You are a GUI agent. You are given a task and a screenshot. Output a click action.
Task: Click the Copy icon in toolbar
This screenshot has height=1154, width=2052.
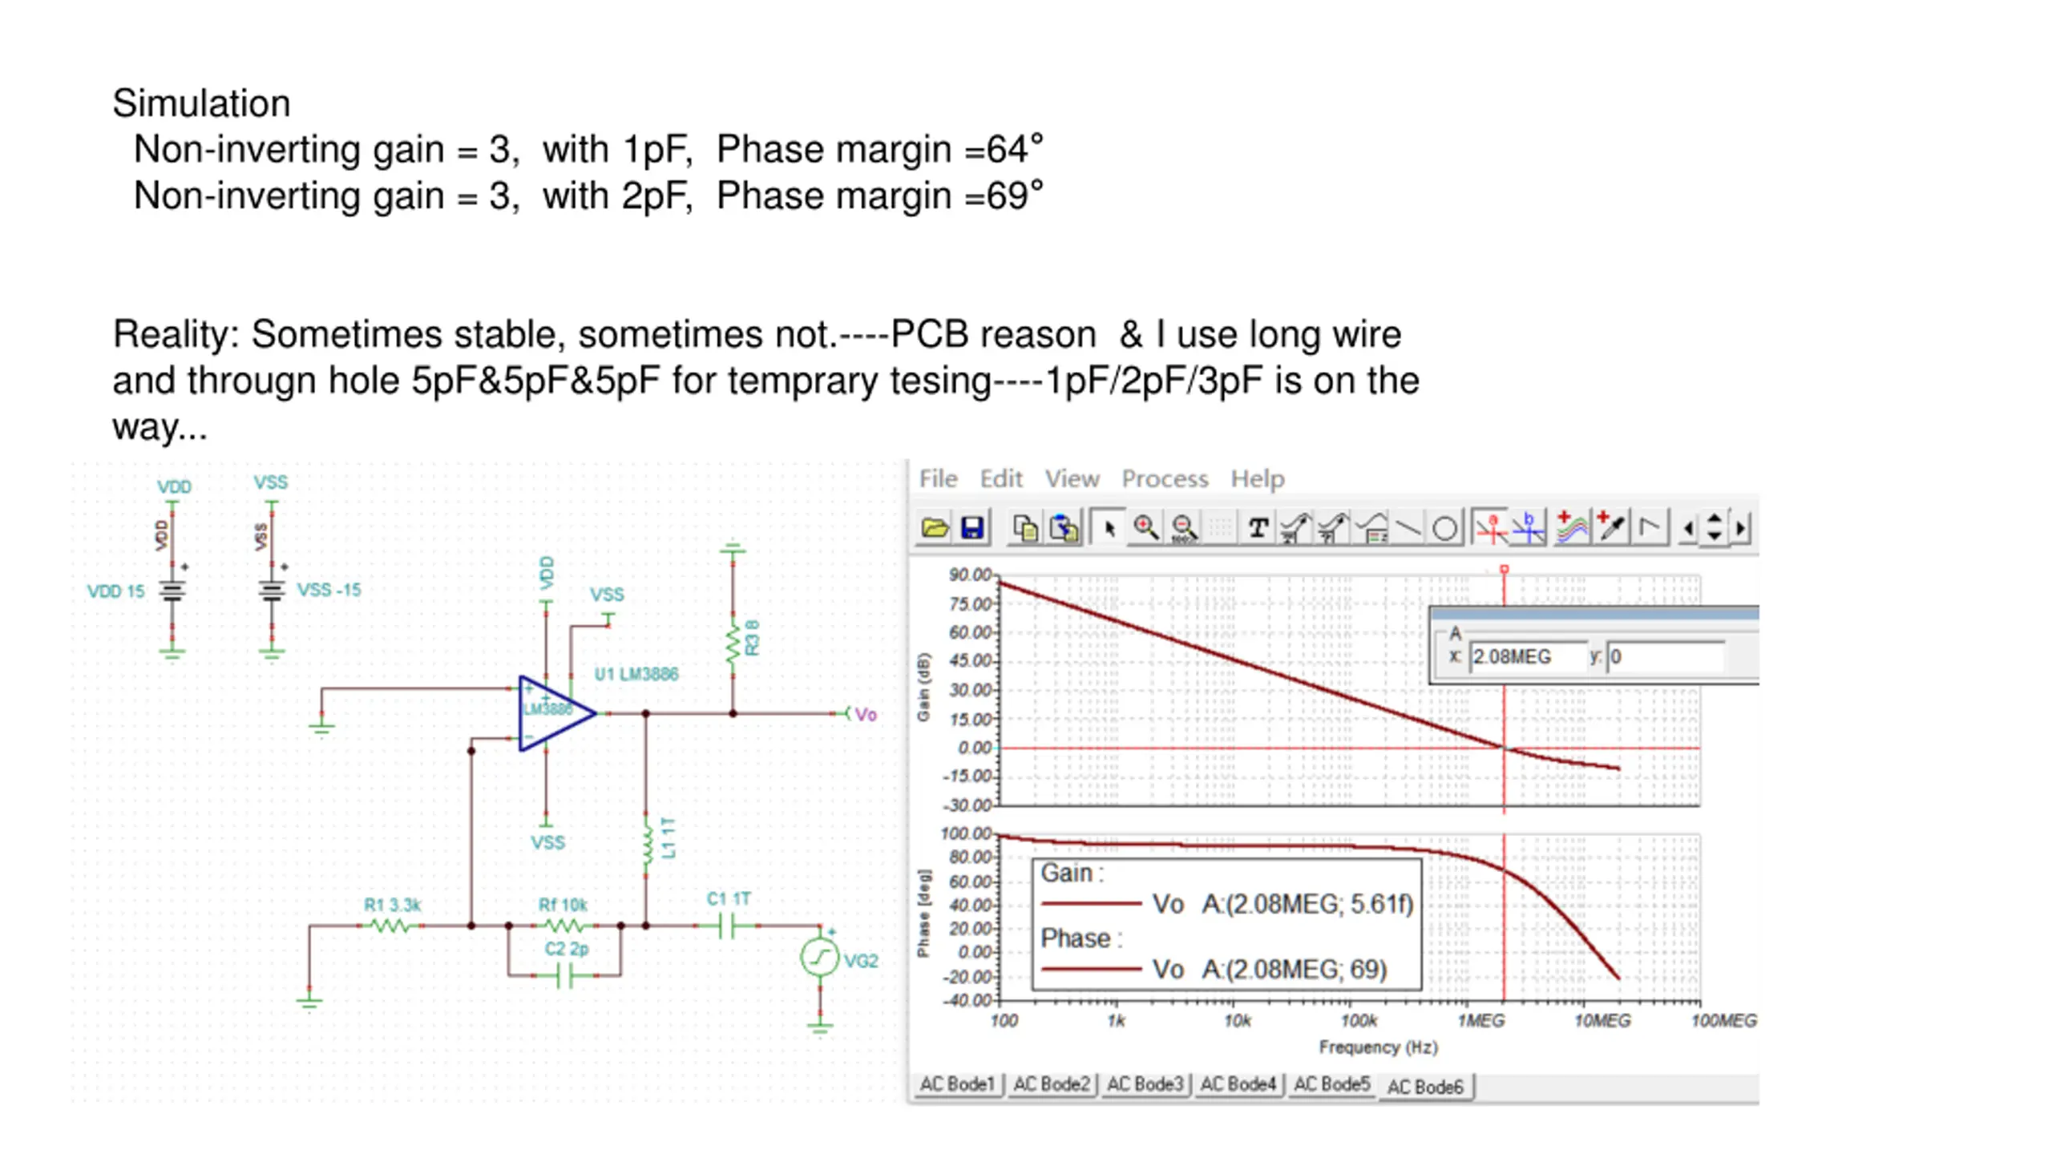point(1026,529)
